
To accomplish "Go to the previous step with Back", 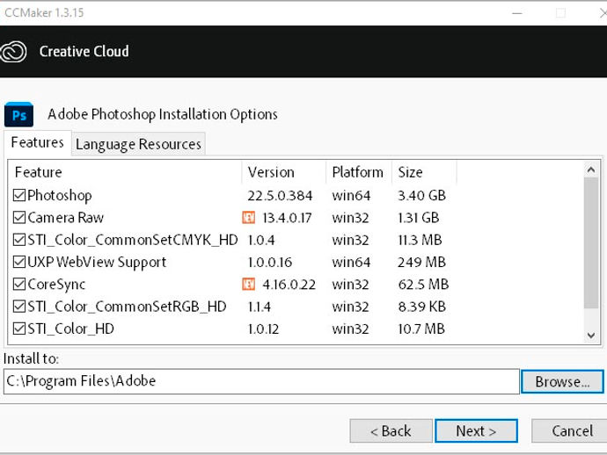I will (x=391, y=430).
